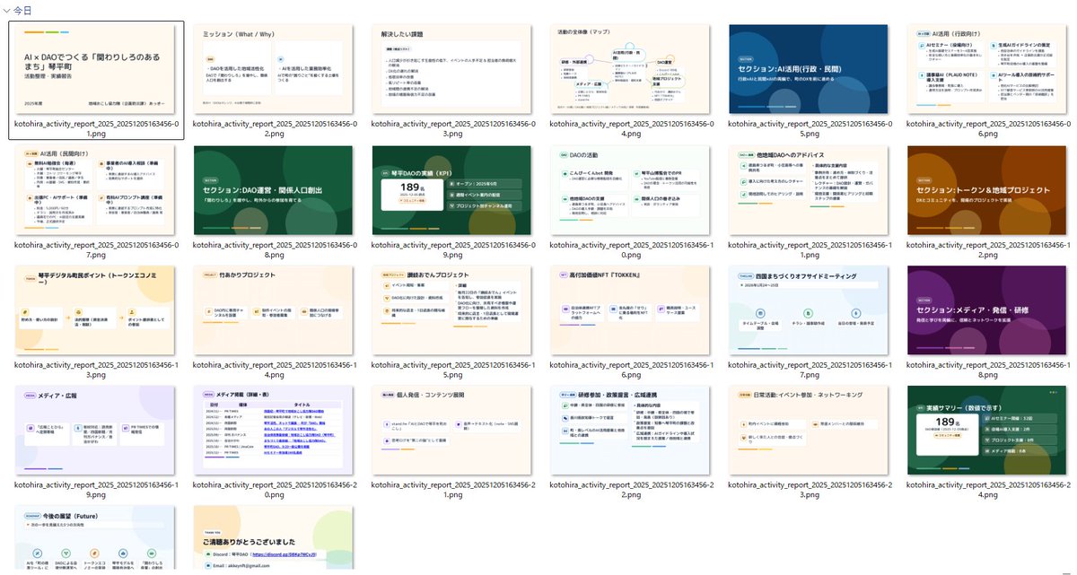The height and width of the screenshot is (575, 1077).
Task: Click file name ending in "-12.png"
Action: coord(987,248)
